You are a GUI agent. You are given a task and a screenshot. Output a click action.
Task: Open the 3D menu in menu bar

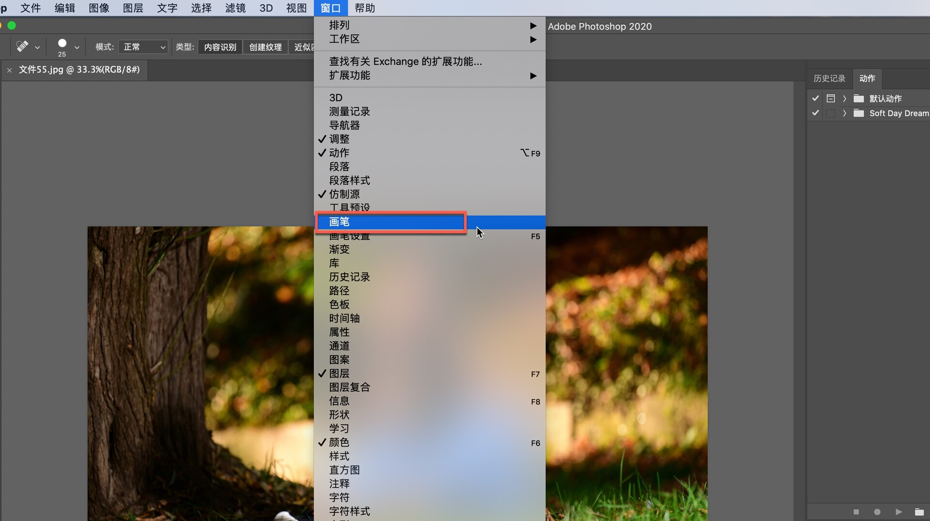click(266, 8)
